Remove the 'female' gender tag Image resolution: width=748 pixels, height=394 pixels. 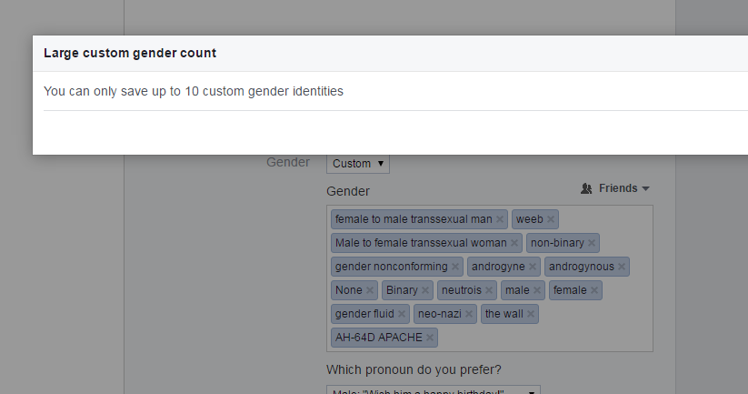[x=593, y=290]
